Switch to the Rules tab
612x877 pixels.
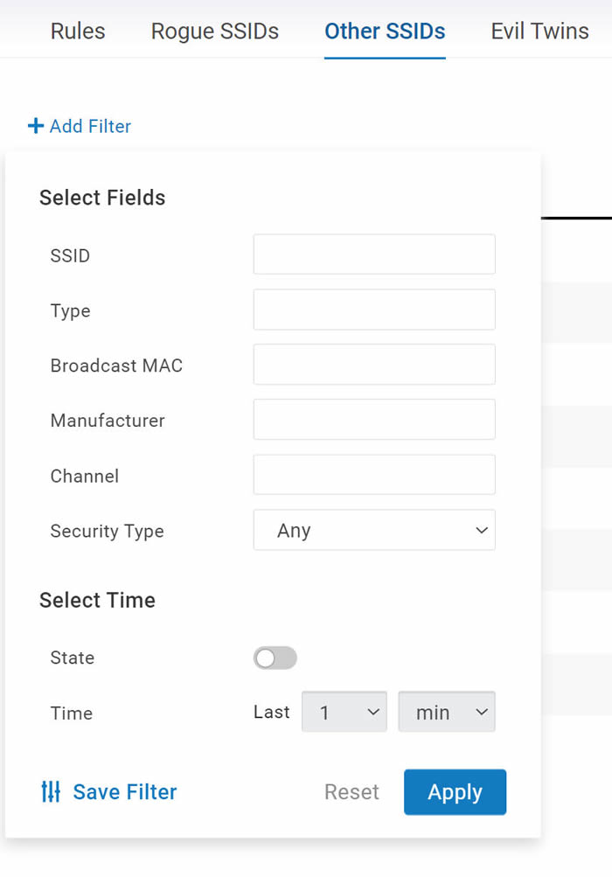click(78, 31)
